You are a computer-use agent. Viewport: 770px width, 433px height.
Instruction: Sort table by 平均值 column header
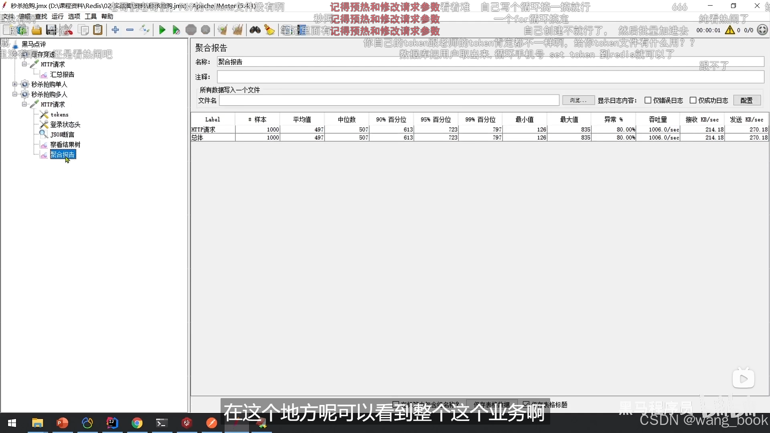302,119
